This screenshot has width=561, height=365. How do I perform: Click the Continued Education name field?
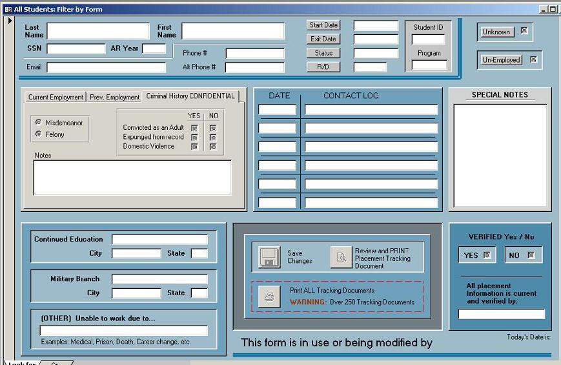pos(159,239)
